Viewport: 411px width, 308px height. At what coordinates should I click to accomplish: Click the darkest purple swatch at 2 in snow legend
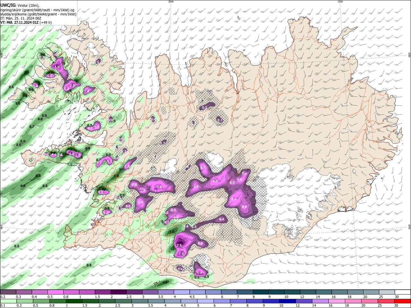tap(118, 292)
